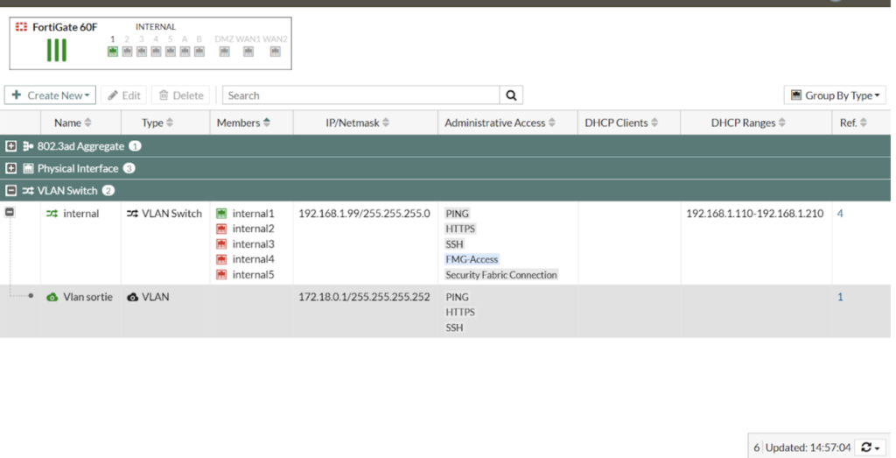Click port 1 on the FortiGate faceplate

(113, 52)
